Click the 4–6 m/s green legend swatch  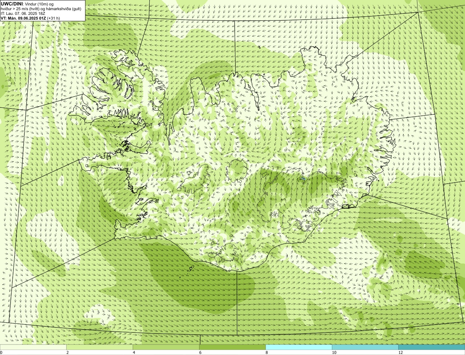166,347
